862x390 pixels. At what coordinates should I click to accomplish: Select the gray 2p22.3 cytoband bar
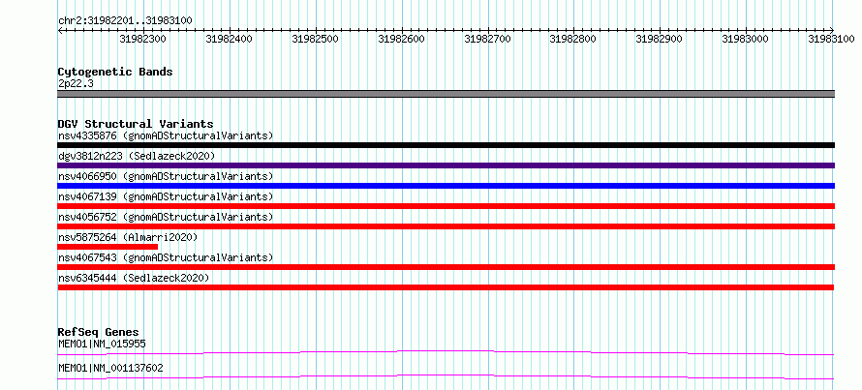(x=446, y=94)
